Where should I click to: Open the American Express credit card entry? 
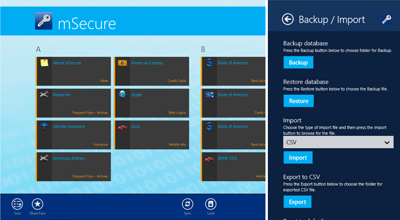tap(151, 71)
